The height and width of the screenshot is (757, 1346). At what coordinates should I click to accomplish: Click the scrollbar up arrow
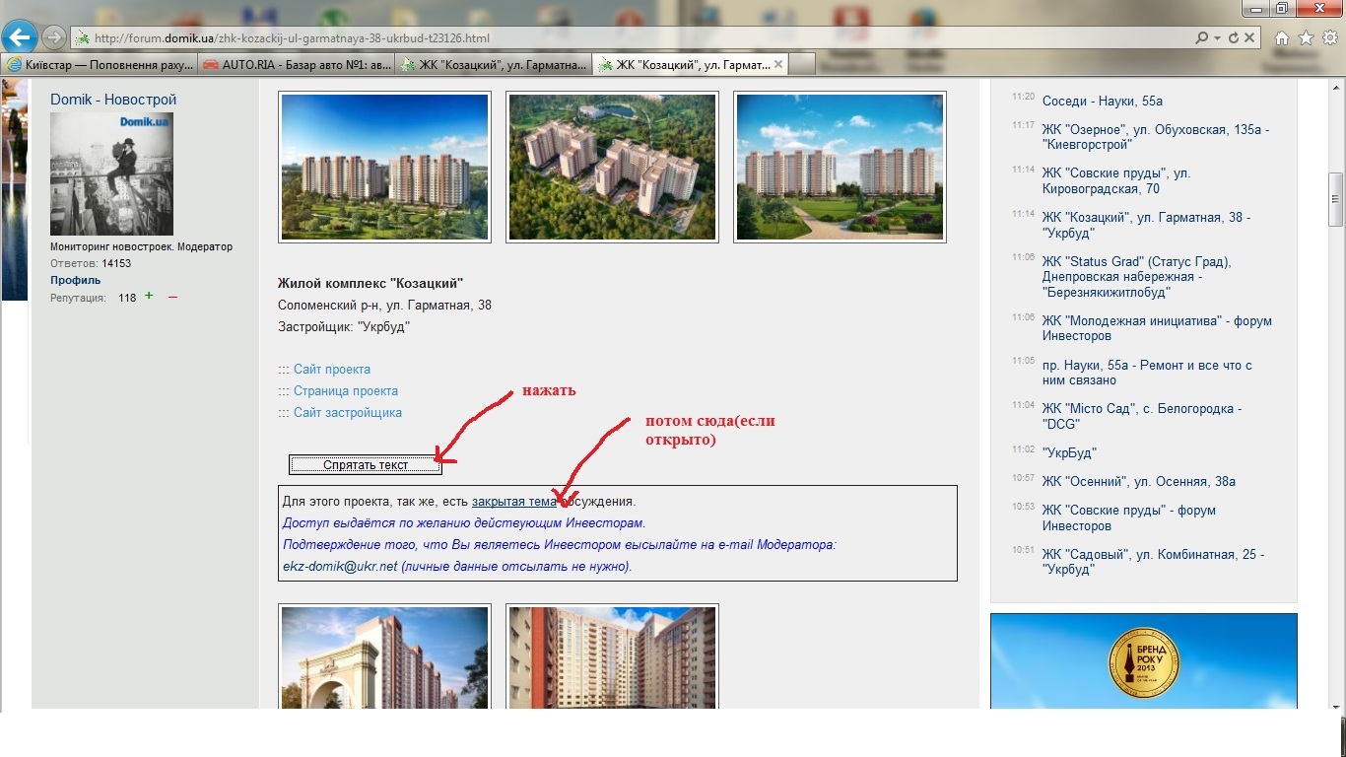point(1336,86)
